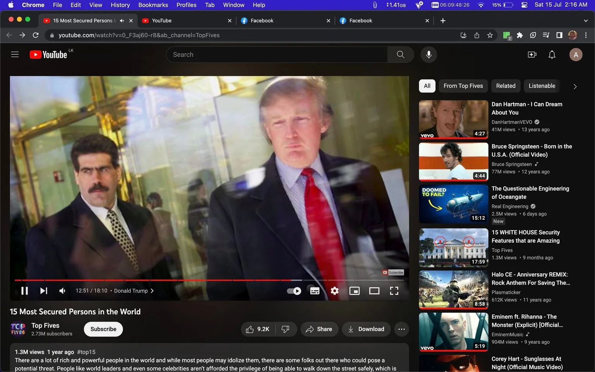This screenshot has width=595, height=372.
Task: Go forward in browser history
Action: pyautogui.click(x=22, y=35)
